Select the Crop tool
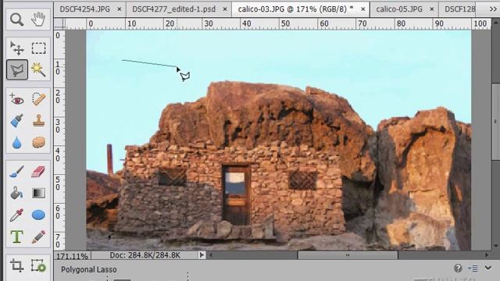Screen dimensions: 500x281 tap(16, 265)
